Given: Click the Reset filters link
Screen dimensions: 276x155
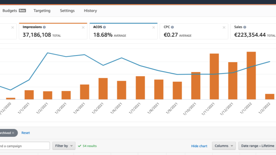Looking at the screenshot, I should coord(26,133).
